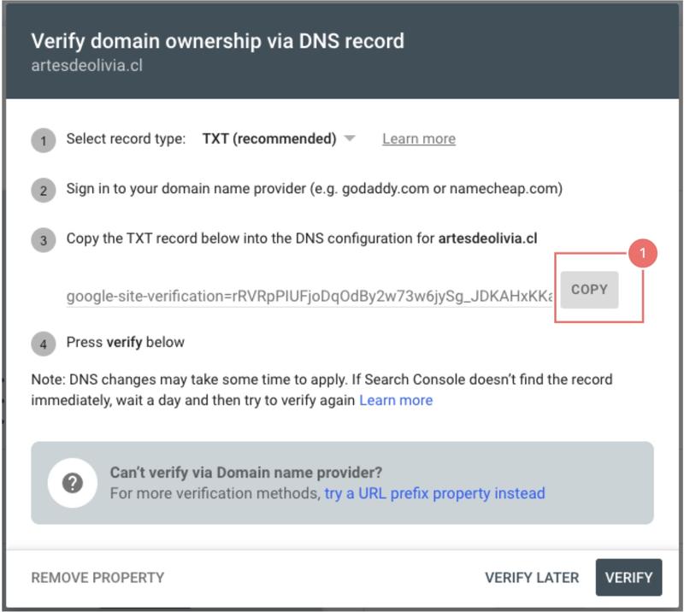Open the blue Learn more link in the note
Viewport: 684px width, 612px height.
(396, 400)
